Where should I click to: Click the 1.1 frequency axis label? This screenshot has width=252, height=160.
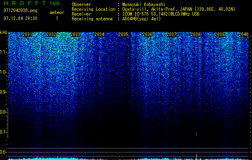pyautogui.click(x=3, y=52)
